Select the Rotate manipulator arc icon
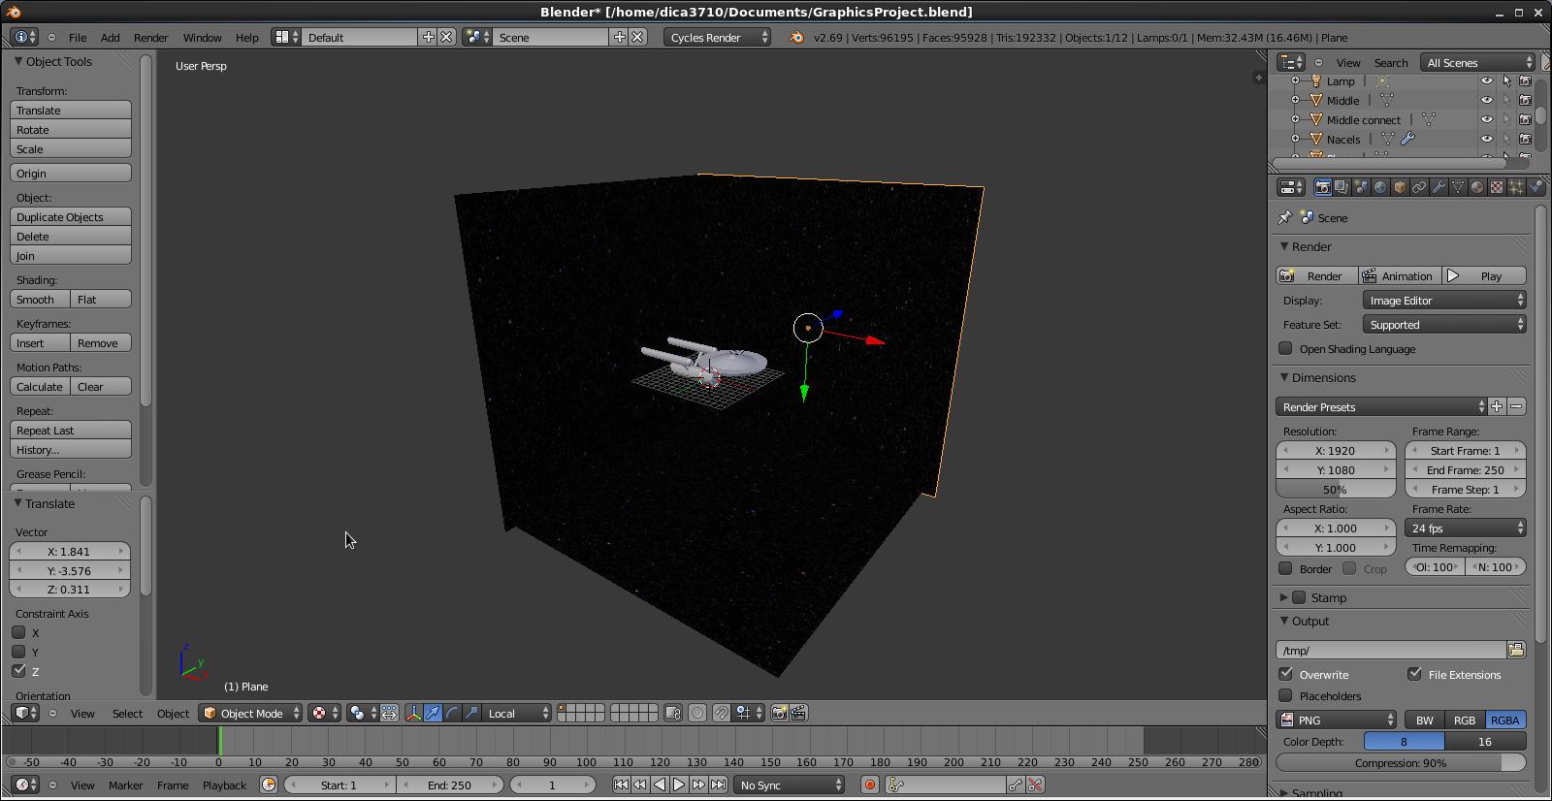The height and width of the screenshot is (801, 1552). 452,713
